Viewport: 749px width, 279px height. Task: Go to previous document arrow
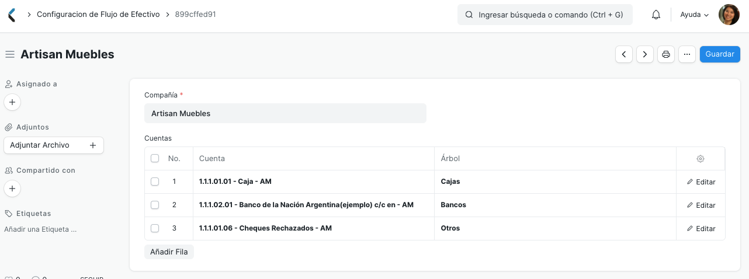(x=624, y=54)
